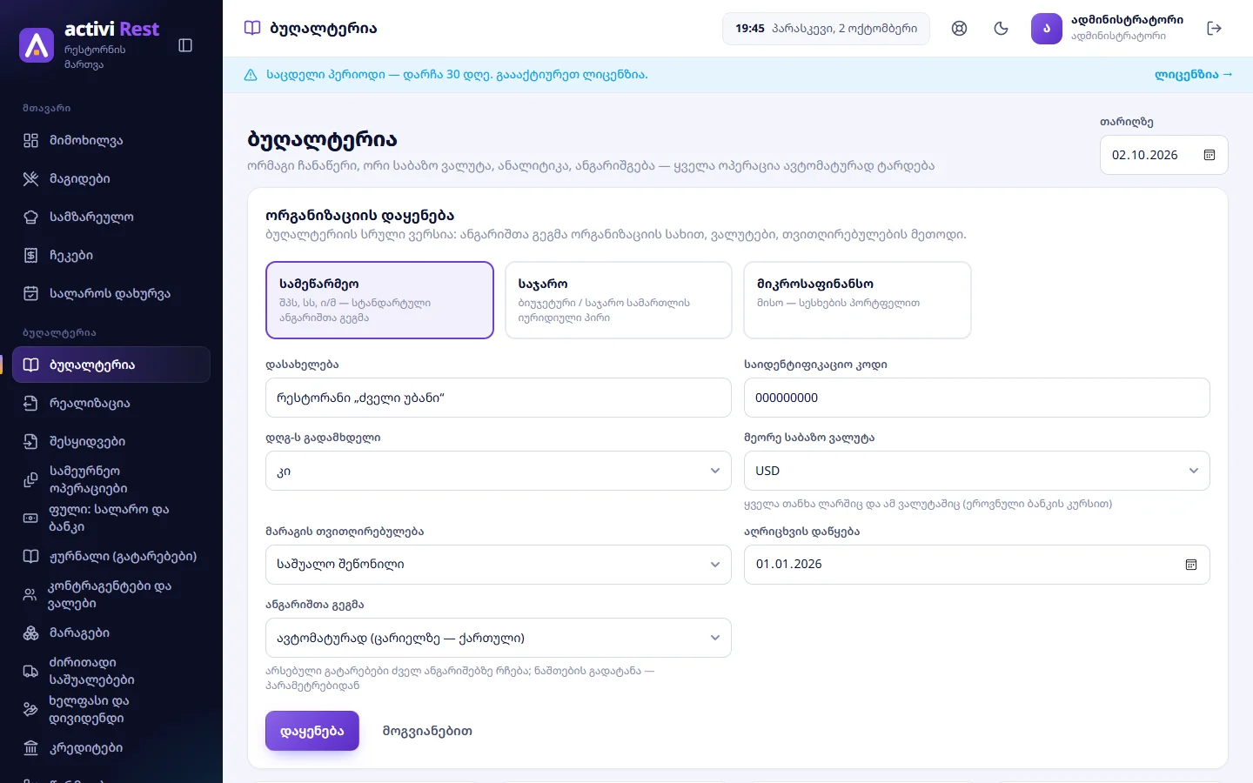This screenshot has width=1253, height=783.
Task: Click the admin avatar in the header
Action: [x=1047, y=29]
